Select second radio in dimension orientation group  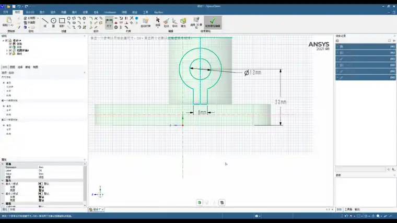pyautogui.click(x=4, y=87)
